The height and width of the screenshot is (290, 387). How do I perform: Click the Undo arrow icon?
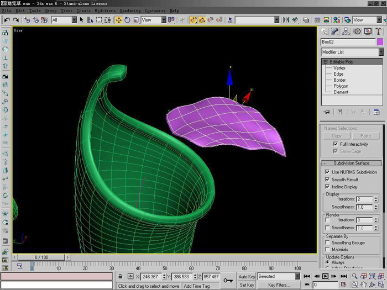coord(7,20)
